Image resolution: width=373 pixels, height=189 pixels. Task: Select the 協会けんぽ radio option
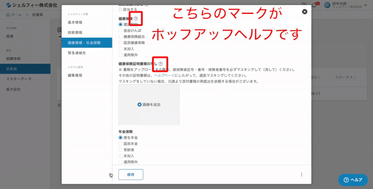[120, 30]
